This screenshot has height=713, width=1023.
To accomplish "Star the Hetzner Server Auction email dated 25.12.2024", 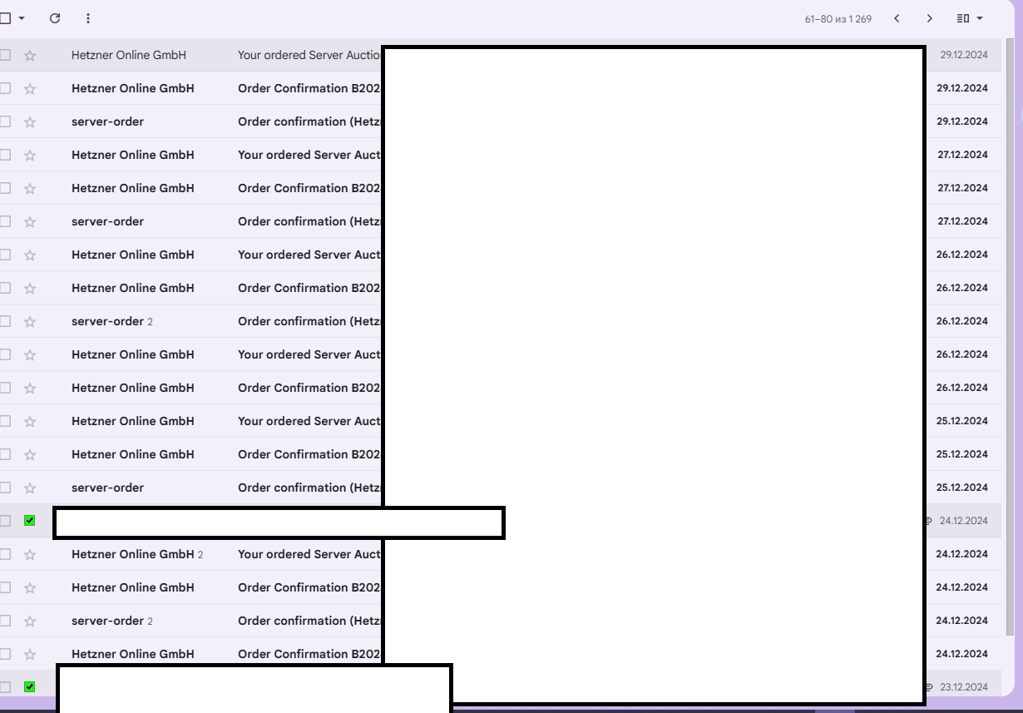I will point(30,421).
